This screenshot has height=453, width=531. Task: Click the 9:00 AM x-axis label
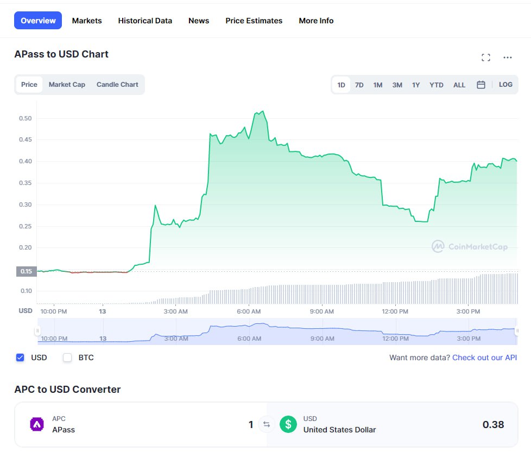[x=322, y=311]
